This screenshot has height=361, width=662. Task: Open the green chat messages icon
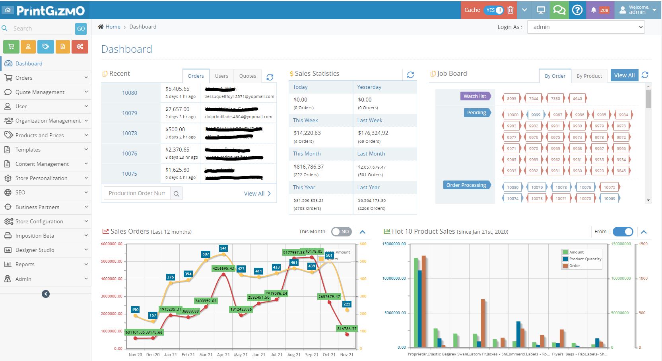[559, 10]
